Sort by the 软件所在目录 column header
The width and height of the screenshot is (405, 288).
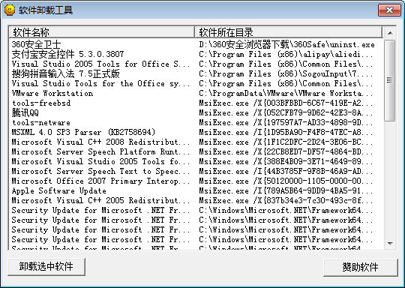[289, 32]
